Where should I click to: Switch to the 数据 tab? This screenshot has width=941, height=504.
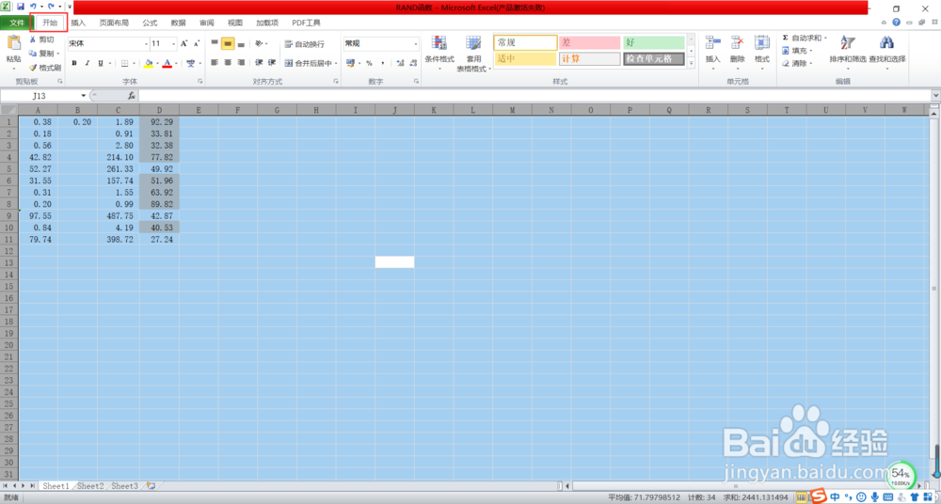pyautogui.click(x=178, y=23)
